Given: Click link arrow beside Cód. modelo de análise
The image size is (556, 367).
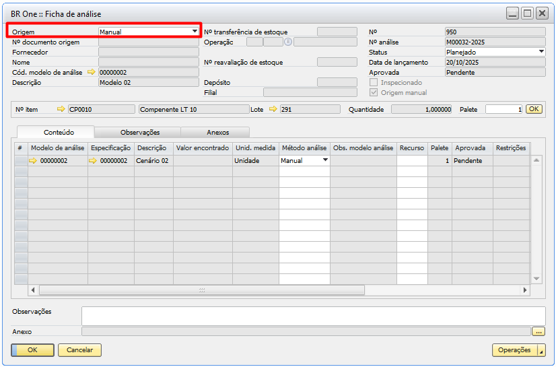Looking at the screenshot, I should tap(92, 72).
